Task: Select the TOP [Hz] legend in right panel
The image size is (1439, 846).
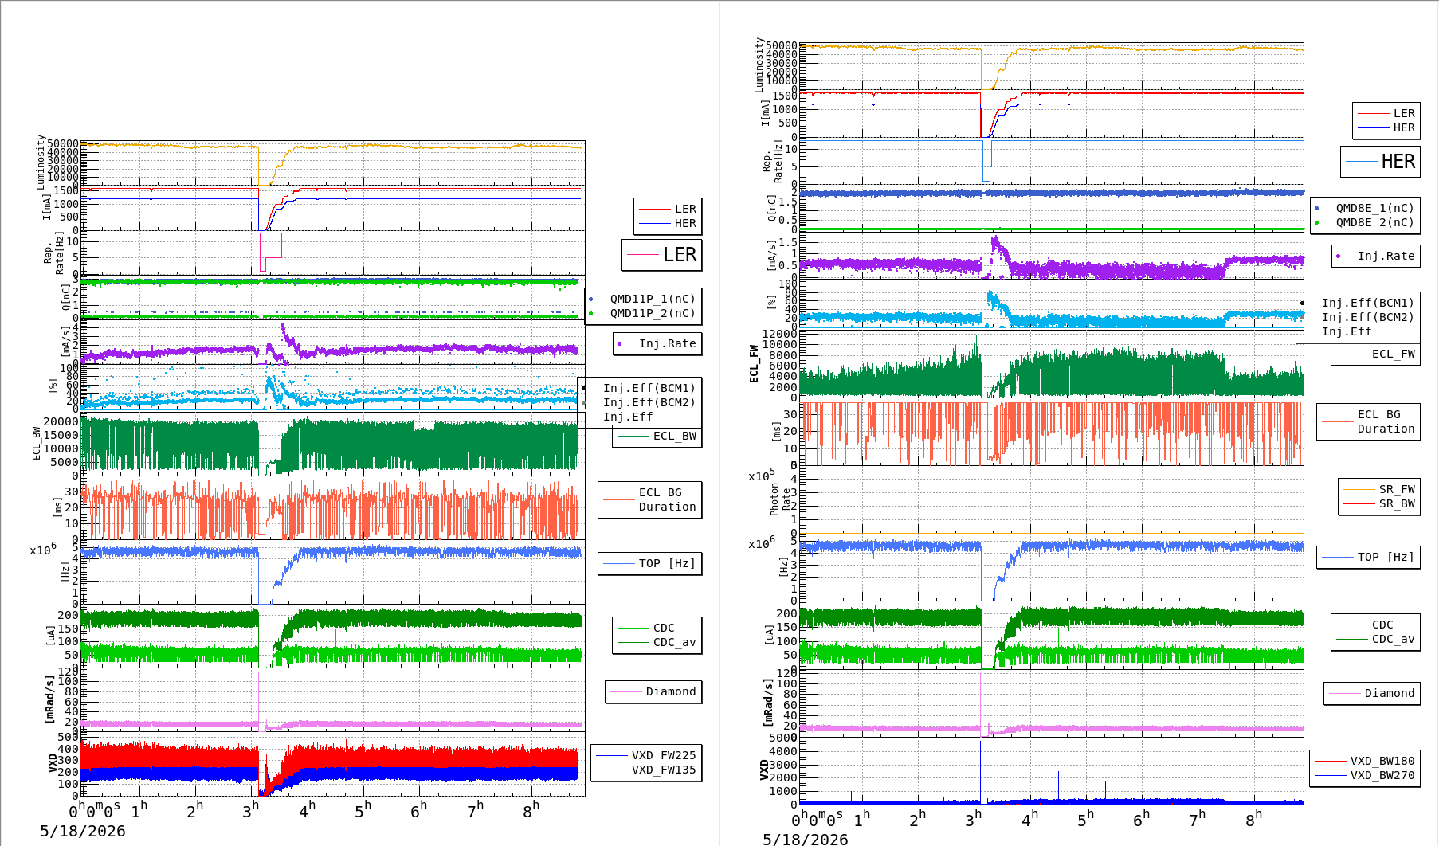Action: pos(1386,557)
